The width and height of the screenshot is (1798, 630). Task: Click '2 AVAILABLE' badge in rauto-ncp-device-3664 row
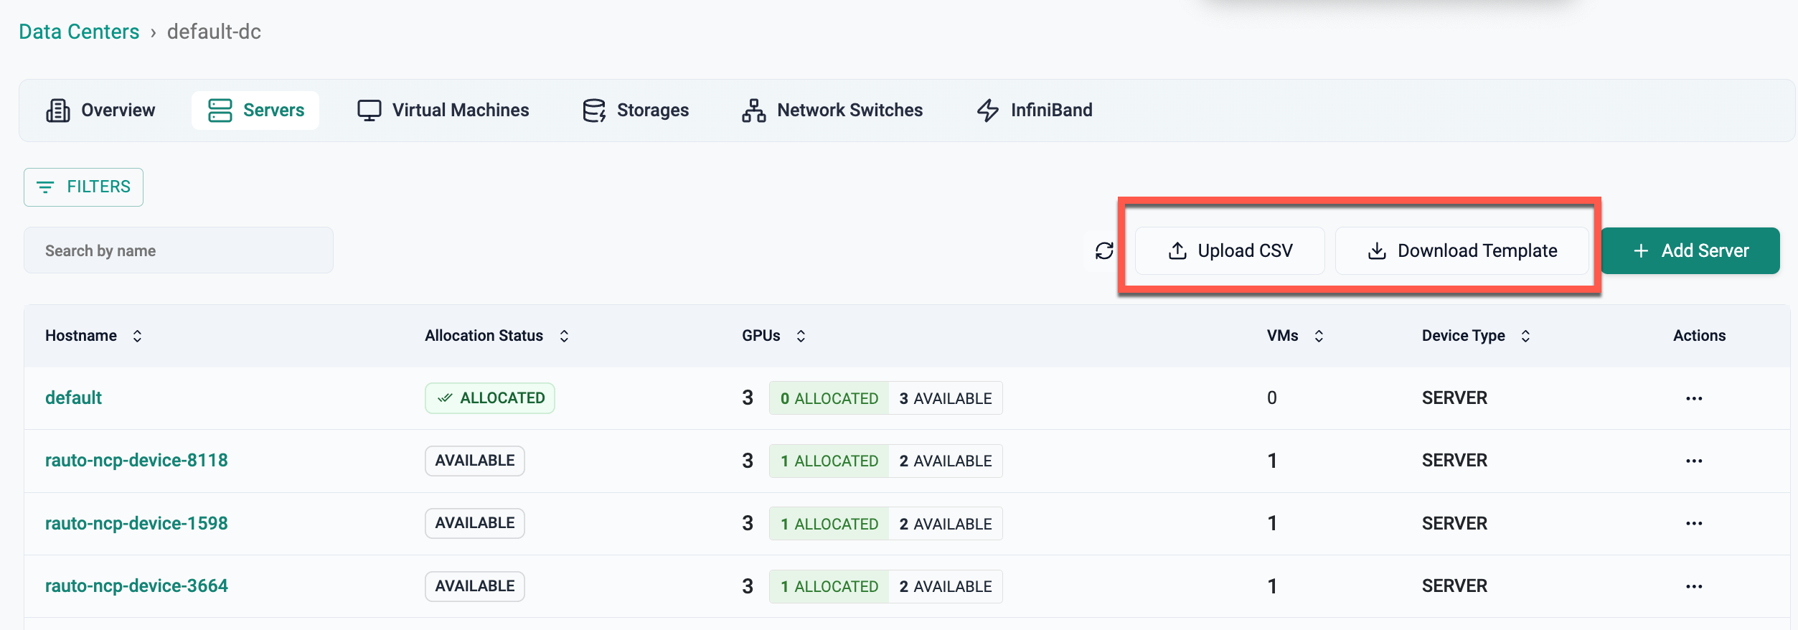click(x=946, y=586)
